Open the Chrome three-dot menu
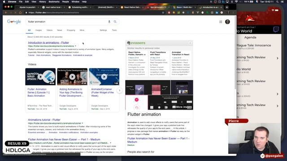This screenshot has height=161, width=287. [x=233, y=13]
